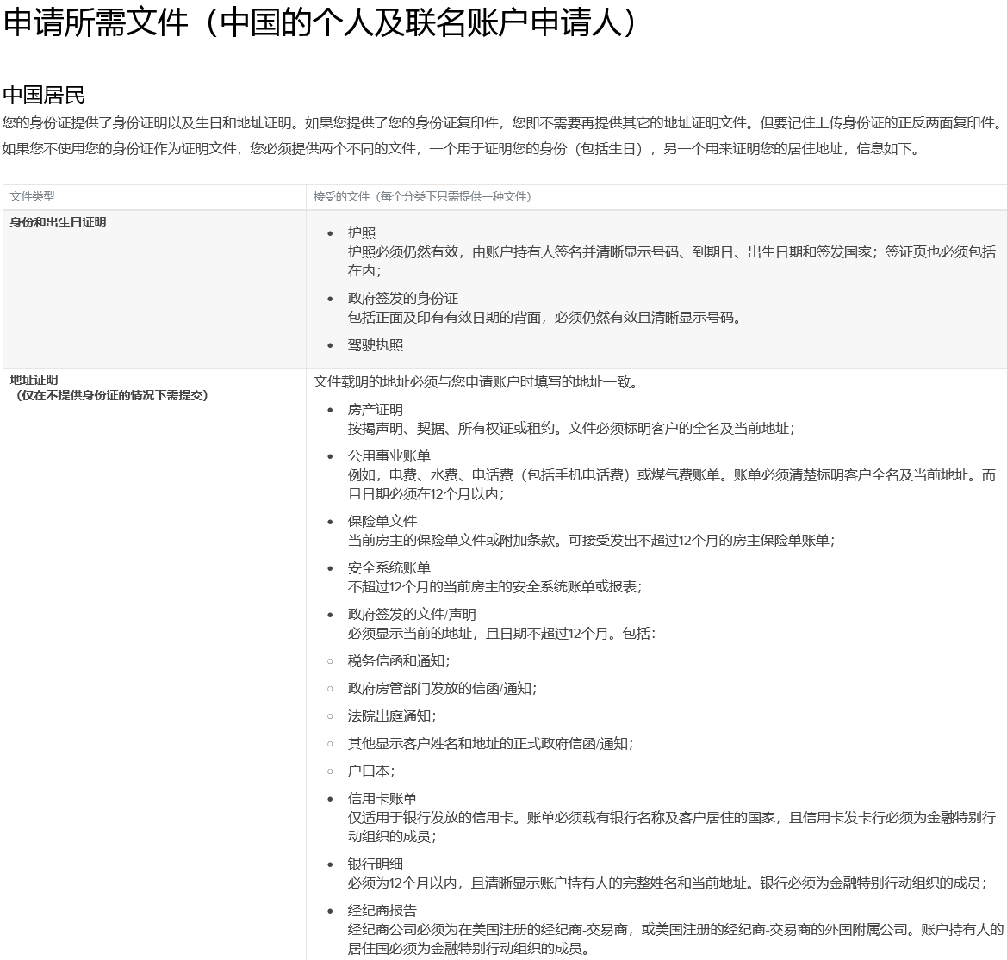Image resolution: width=1007 pixels, height=960 pixels.
Task: Click the 不超过12个月的当前房主的安全系统账单 description
Action: (x=494, y=587)
